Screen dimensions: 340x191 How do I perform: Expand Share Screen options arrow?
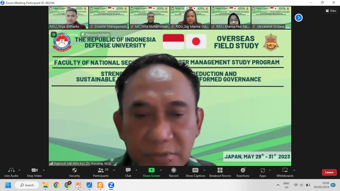(x=161, y=170)
